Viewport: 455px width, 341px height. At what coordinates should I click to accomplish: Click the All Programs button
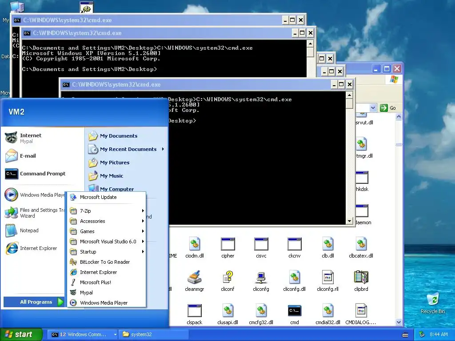[x=34, y=302]
